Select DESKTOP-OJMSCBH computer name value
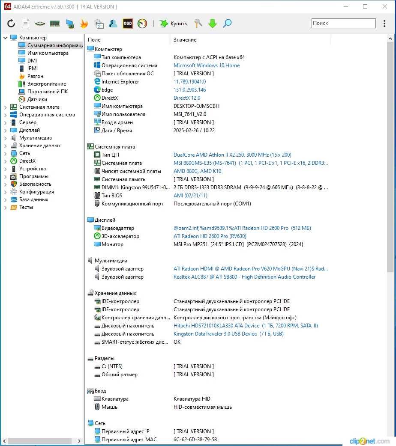 click(x=196, y=106)
